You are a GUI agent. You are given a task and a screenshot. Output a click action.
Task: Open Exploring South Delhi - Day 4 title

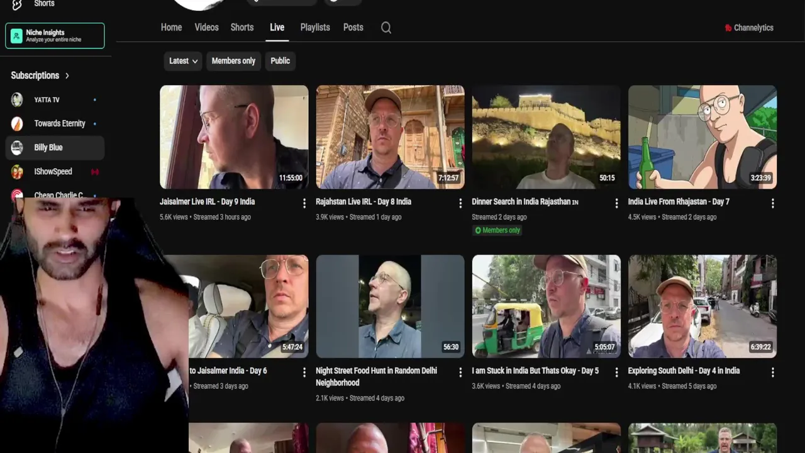point(684,371)
